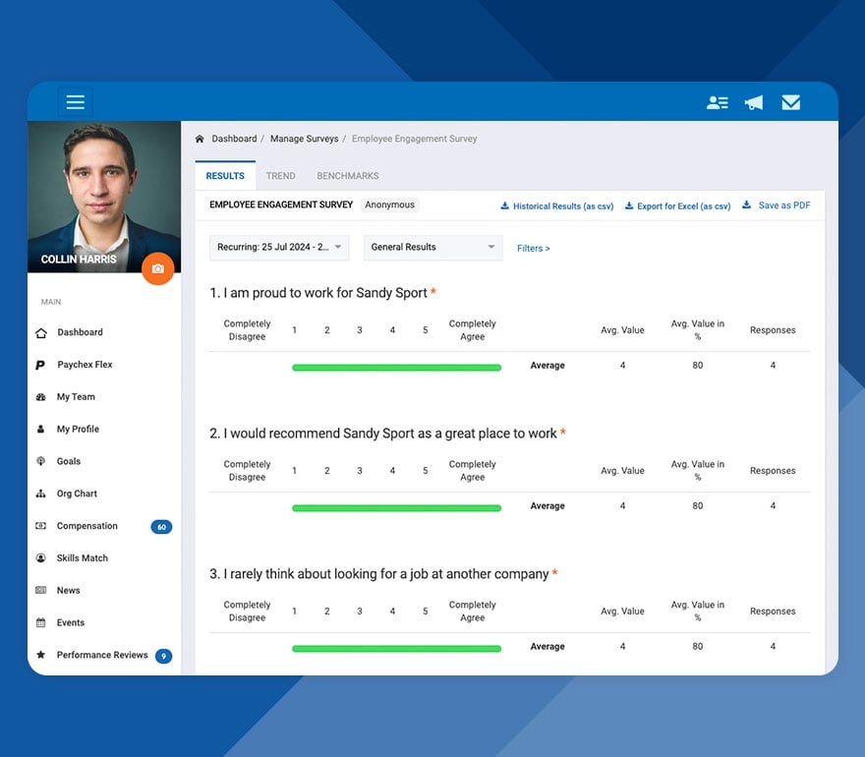Open the camera icon on profile photo

(x=158, y=268)
